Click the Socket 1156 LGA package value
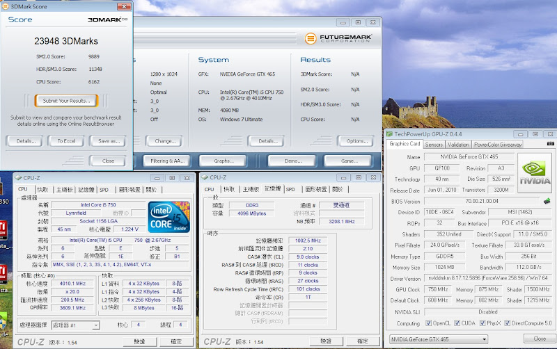This screenshot has height=349, width=557. coord(98,221)
